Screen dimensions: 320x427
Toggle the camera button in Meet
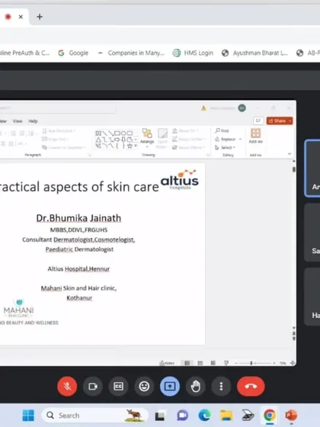[x=93, y=386]
